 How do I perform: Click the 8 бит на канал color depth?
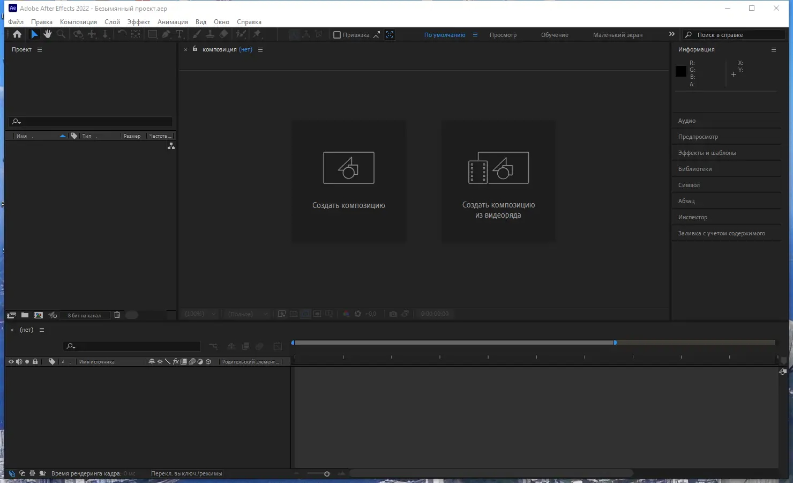tap(84, 316)
